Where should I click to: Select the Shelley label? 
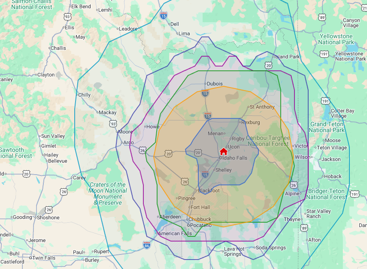point(223,170)
